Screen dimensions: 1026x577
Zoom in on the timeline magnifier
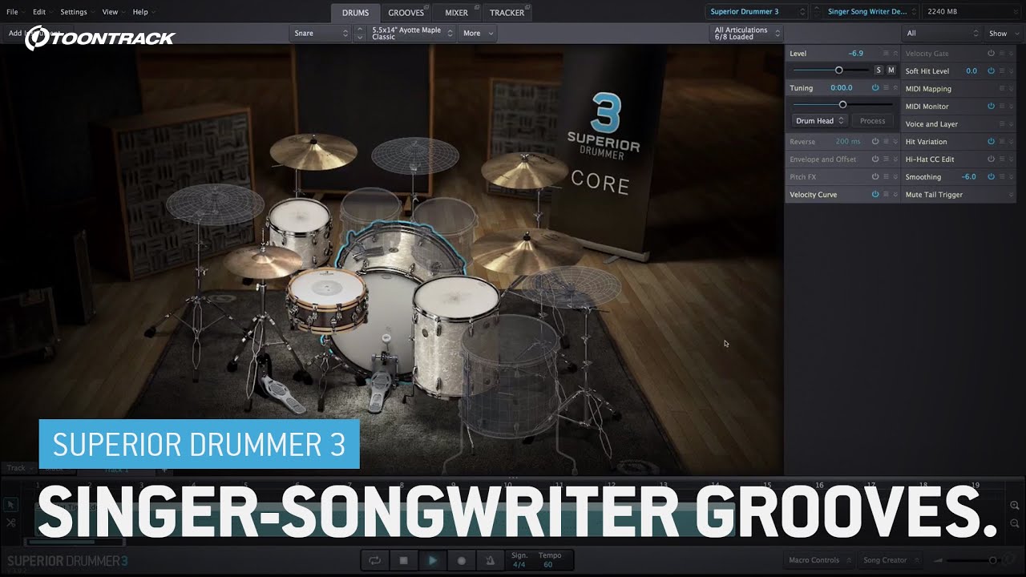click(1015, 506)
